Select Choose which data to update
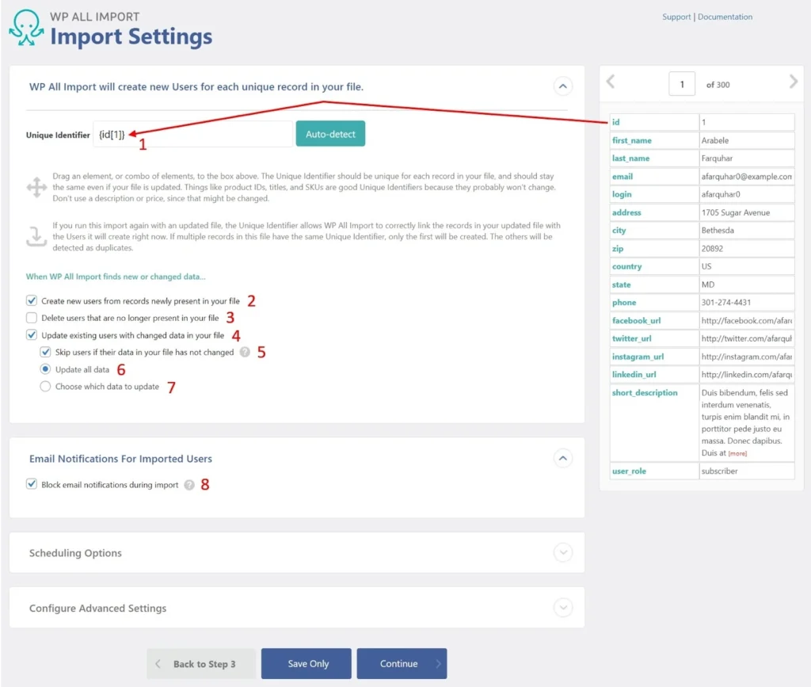Screen dimensions: 811x687 [x=45, y=387]
